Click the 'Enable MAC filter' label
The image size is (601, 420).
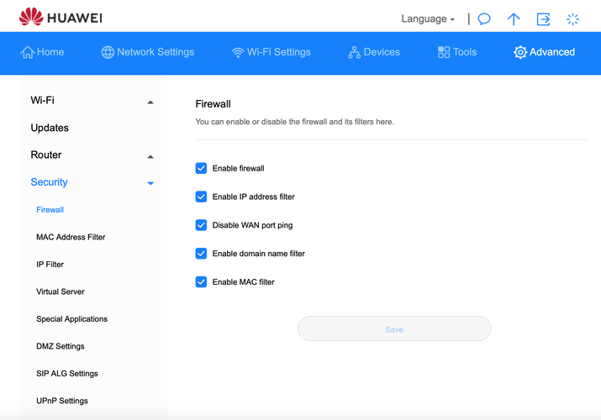pyautogui.click(x=244, y=282)
